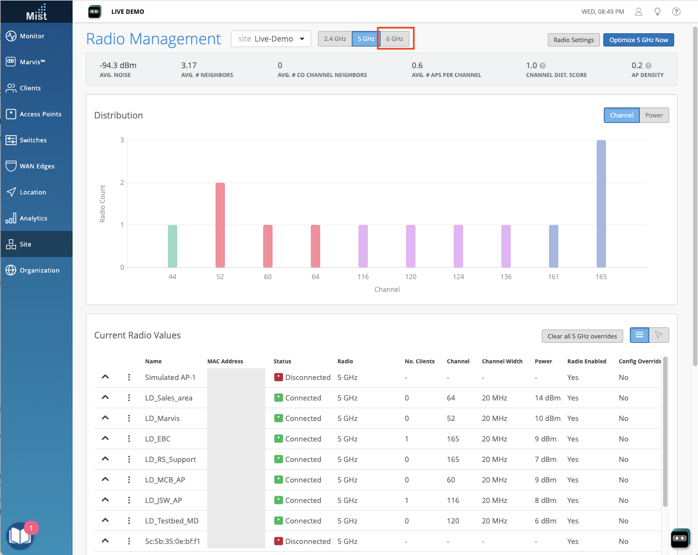Viewport: 698px width, 555px height.
Task: Open three-dot menu for LD_Marvis
Action: [x=129, y=418]
